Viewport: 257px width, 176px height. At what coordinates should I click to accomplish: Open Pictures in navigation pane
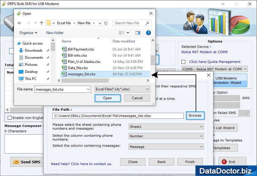pyautogui.click(x=31, y=65)
